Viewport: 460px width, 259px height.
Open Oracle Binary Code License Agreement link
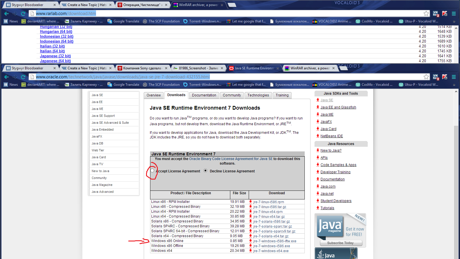click(231, 159)
